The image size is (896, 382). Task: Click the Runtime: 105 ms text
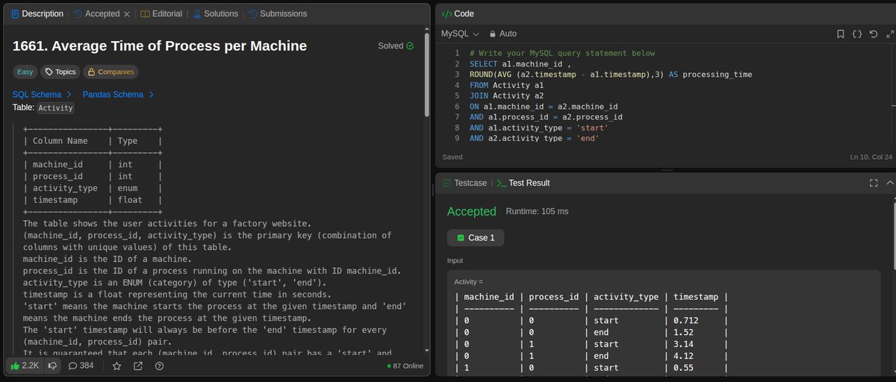tap(537, 211)
